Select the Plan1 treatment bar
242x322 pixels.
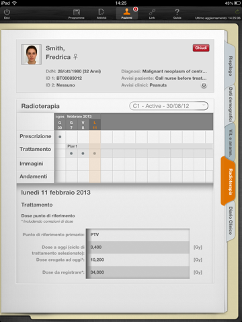click(139, 146)
